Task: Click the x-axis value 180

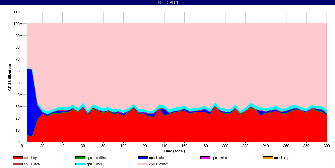Action: [x=205, y=146]
